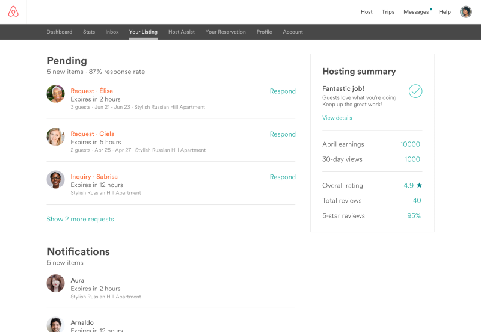Open View details in Hosting summary
Image resolution: width=481 pixels, height=332 pixels.
(x=337, y=118)
